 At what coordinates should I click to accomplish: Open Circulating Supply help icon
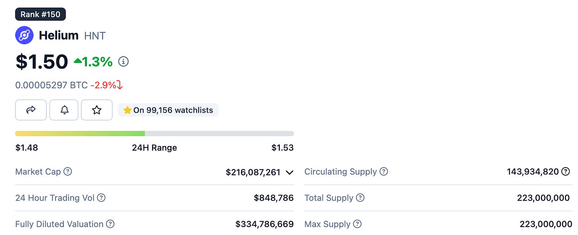[383, 172]
